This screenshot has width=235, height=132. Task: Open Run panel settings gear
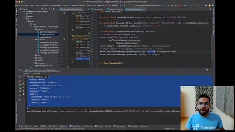[207, 70]
